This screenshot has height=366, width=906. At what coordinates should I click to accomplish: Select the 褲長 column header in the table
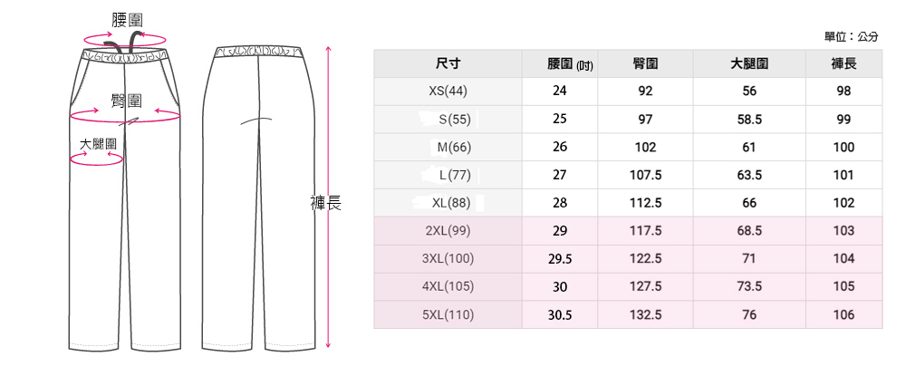(x=843, y=63)
